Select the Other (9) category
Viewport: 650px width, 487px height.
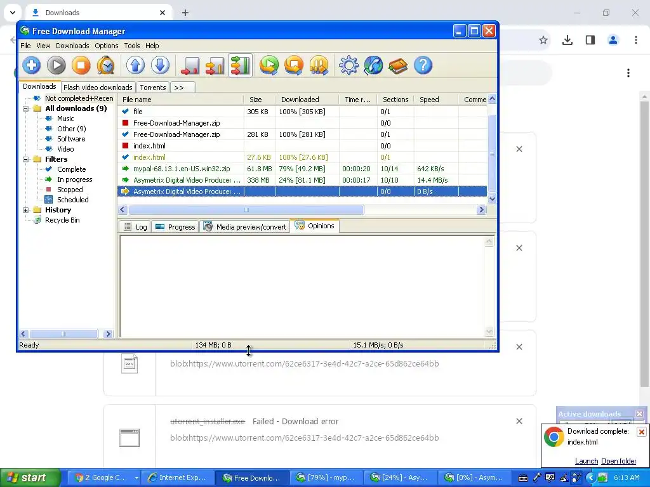(x=72, y=129)
